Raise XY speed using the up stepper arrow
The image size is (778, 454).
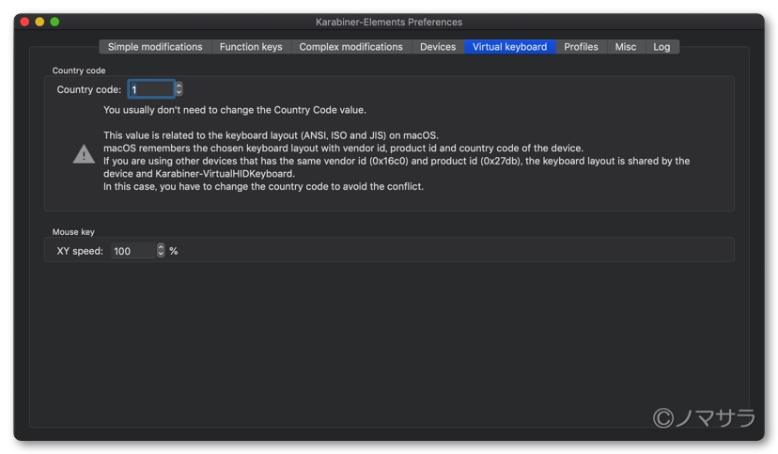161,247
